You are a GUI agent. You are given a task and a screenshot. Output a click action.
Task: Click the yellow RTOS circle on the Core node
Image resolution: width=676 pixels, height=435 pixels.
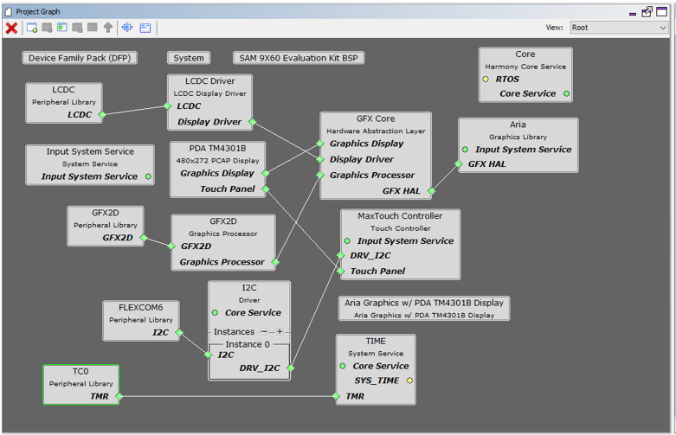tap(486, 80)
